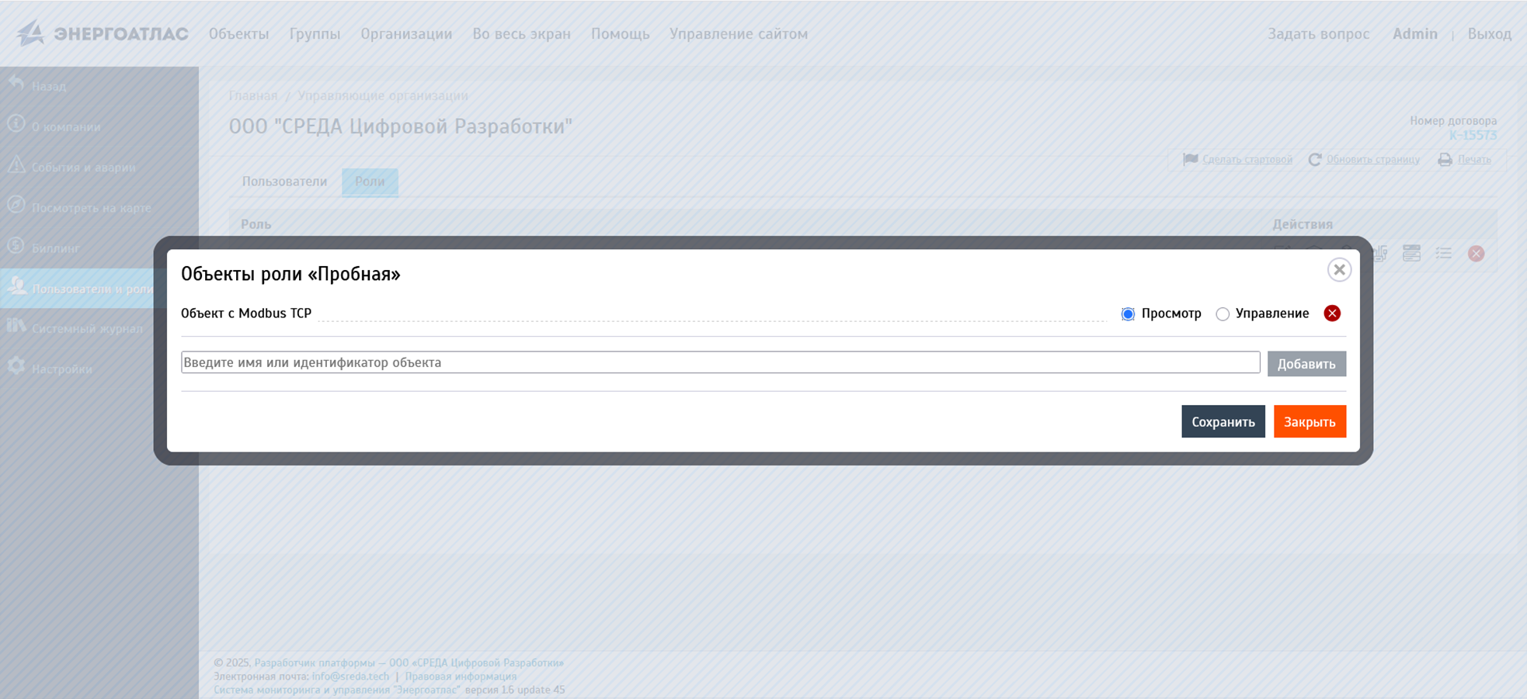The image size is (1527, 699).
Task: Switch to the Пользователи tab
Action: pyautogui.click(x=284, y=182)
